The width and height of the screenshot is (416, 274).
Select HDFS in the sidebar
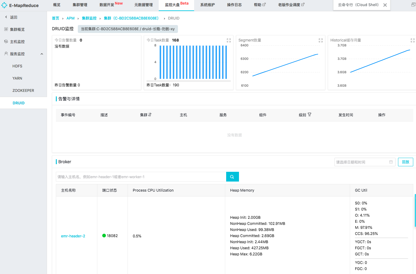(x=17, y=66)
